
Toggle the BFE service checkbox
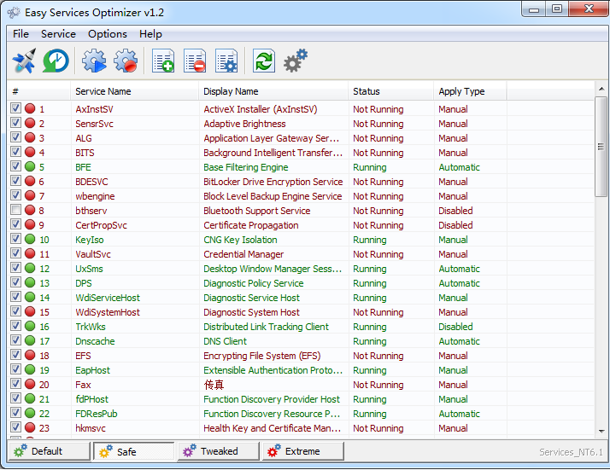(15, 166)
